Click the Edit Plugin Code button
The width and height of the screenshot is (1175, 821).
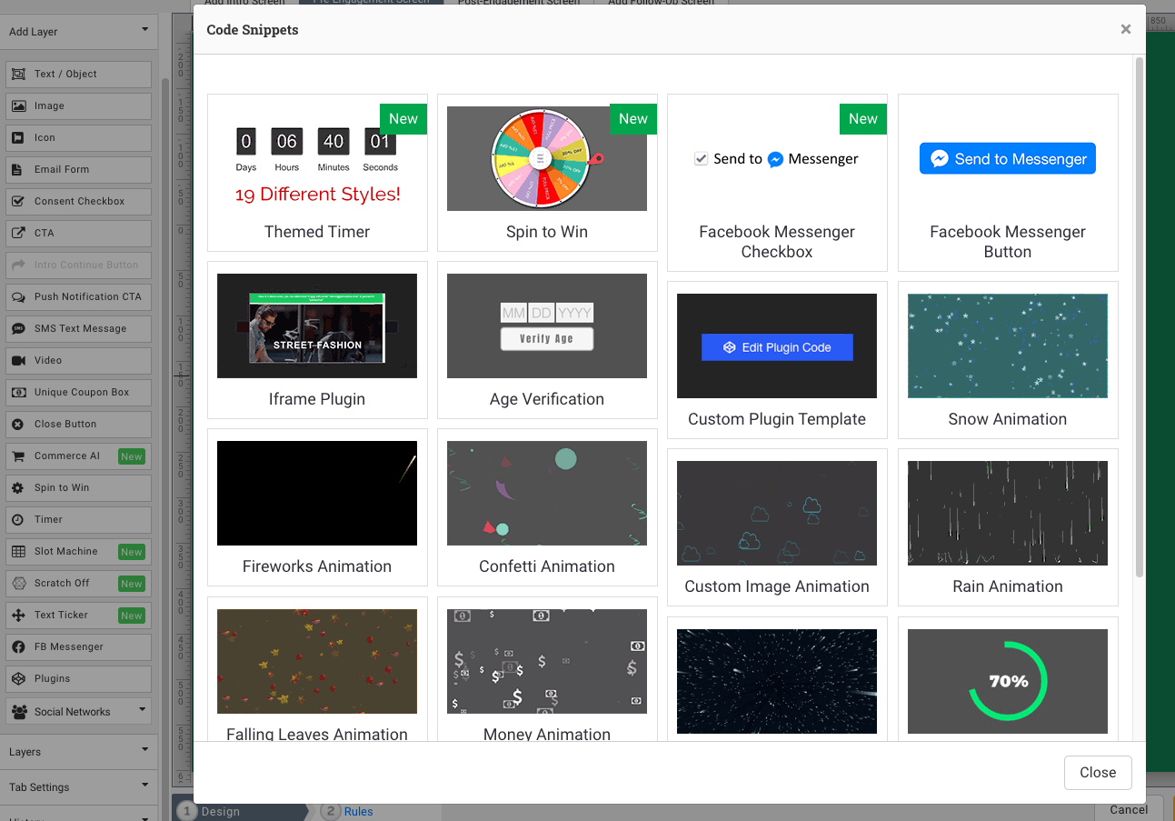tap(776, 347)
